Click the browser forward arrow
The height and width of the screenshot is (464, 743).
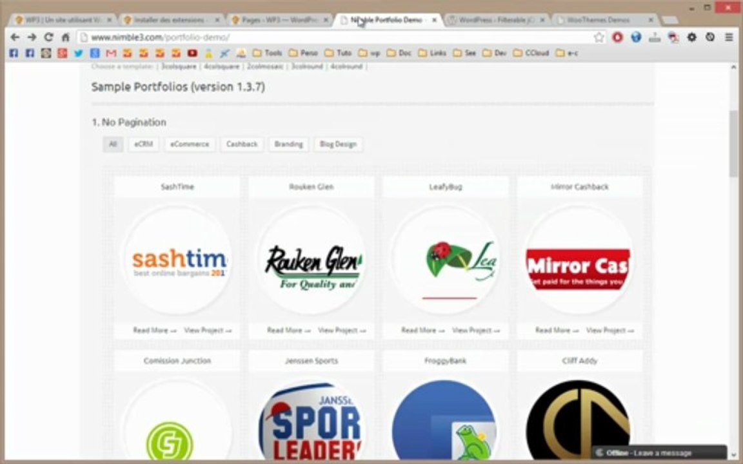(32, 37)
